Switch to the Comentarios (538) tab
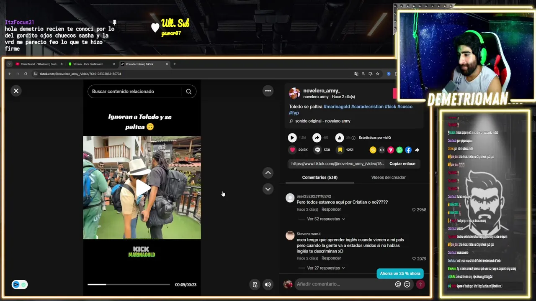The width and height of the screenshot is (536, 301). (x=320, y=177)
